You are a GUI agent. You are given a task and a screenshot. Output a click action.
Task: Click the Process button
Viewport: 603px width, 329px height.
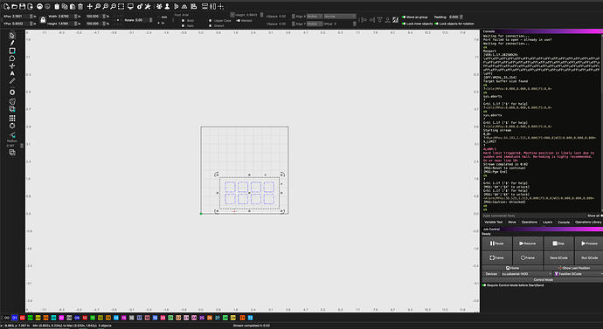[x=589, y=243]
